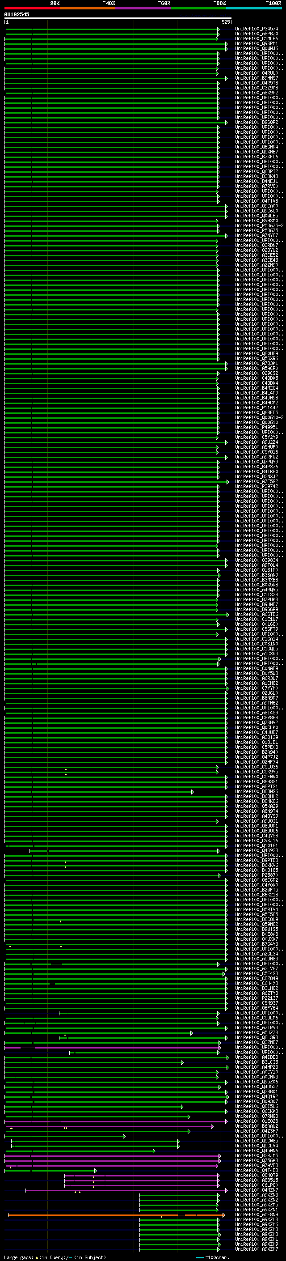Viewport: 286px width, 1261px height.
Task: Select hit label UniRef100_Q6GNR4
Action: [256, 147]
